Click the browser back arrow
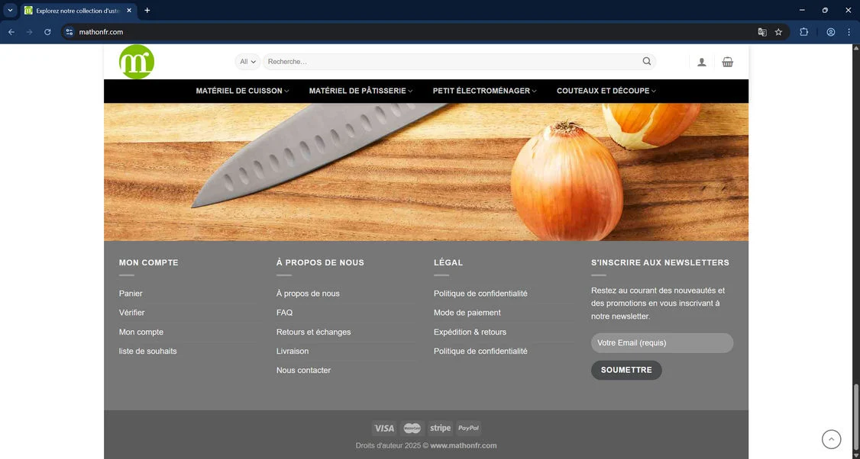The height and width of the screenshot is (459, 860). point(11,32)
